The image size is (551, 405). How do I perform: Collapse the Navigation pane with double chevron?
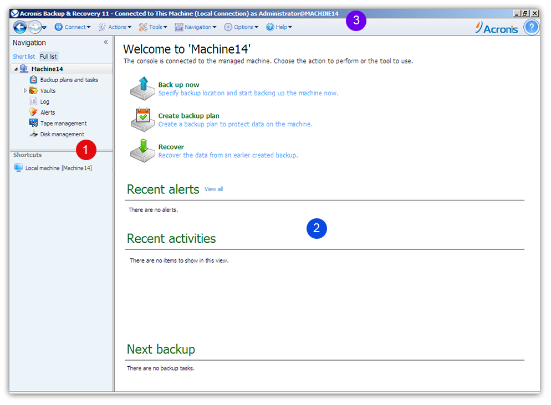click(x=106, y=42)
